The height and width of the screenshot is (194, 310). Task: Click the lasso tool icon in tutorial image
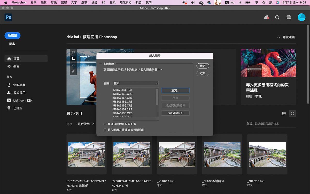pyautogui.click(x=73, y=52)
